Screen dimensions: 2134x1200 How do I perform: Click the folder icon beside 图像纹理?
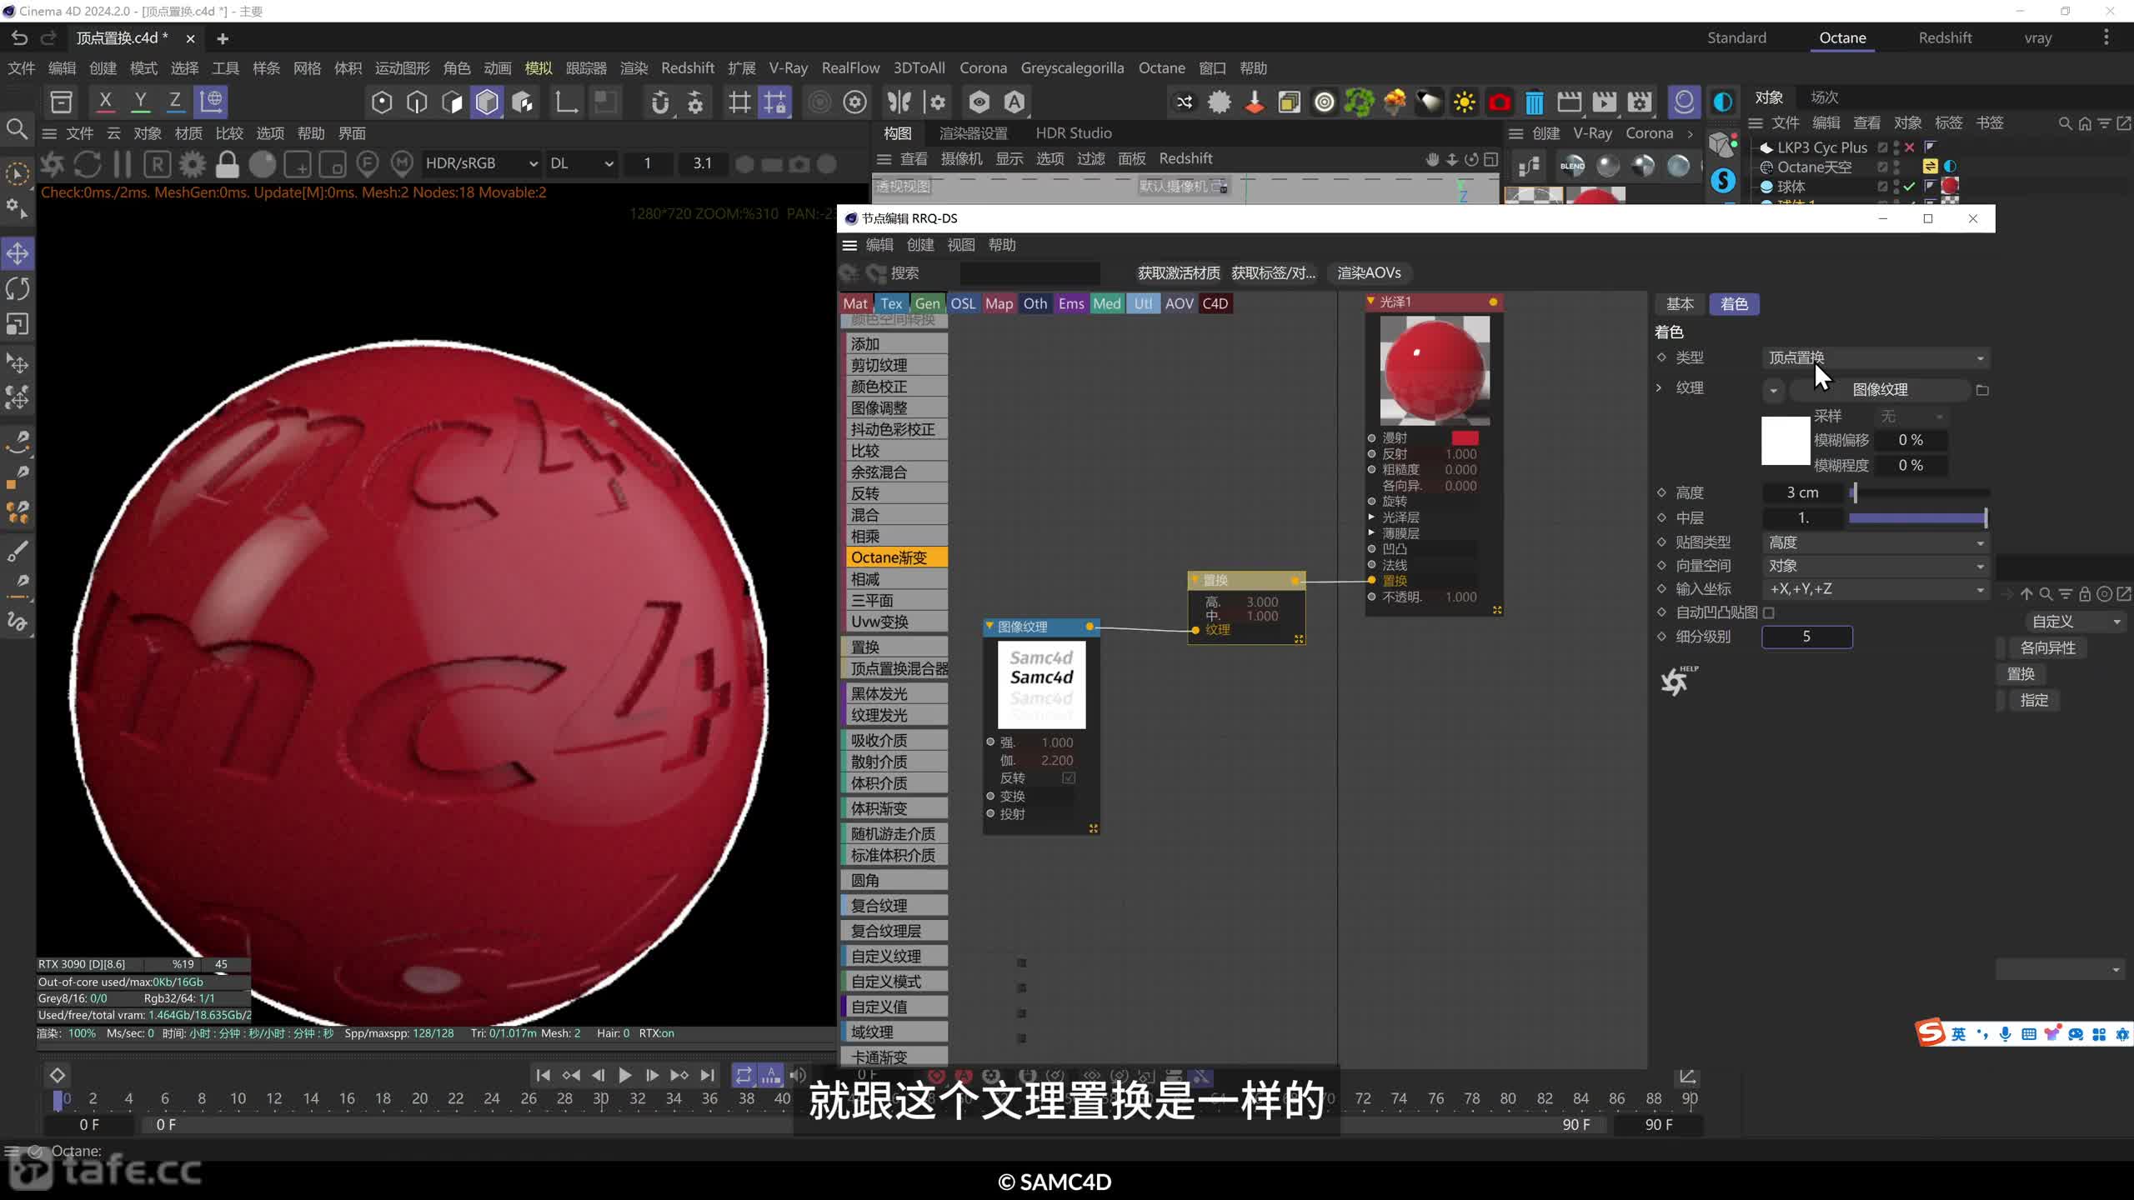pos(1983,390)
